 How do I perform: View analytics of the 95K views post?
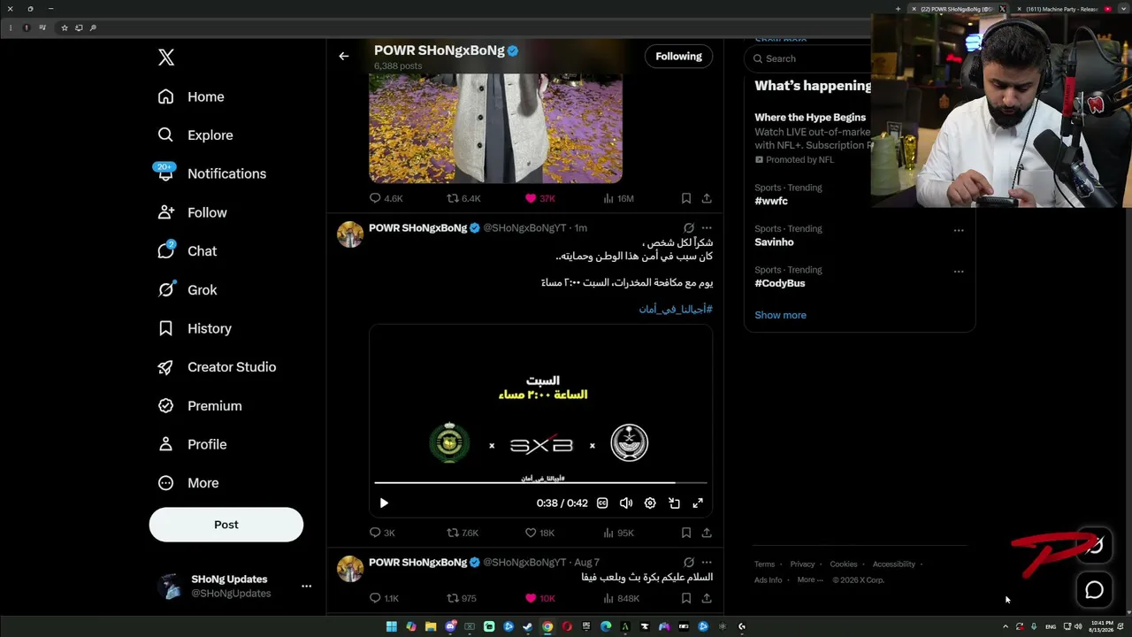[x=618, y=533]
